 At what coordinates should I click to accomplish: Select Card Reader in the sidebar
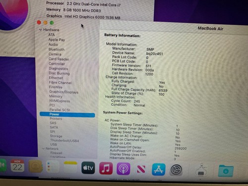[x=59, y=59]
